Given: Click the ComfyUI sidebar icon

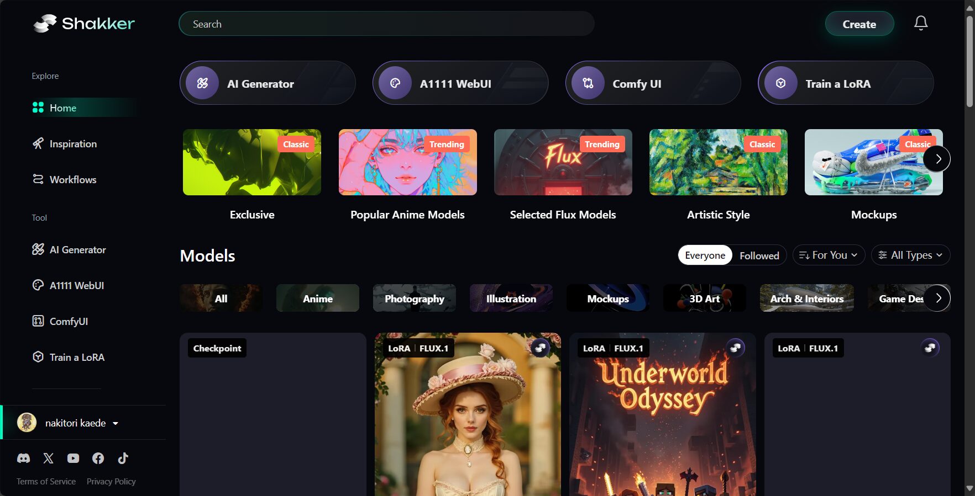Looking at the screenshot, I should coord(38,321).
